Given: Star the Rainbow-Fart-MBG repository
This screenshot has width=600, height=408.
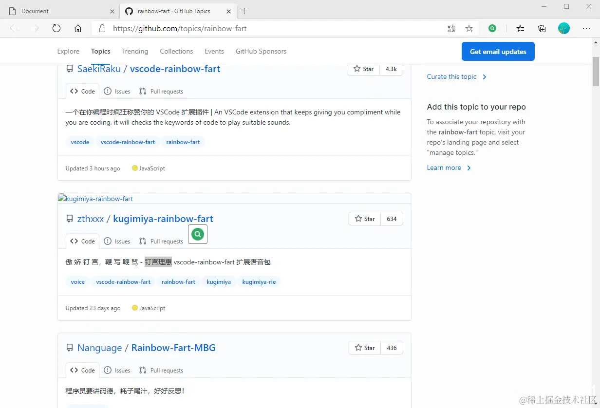Looking at the screenshot, I should (365, 348).
